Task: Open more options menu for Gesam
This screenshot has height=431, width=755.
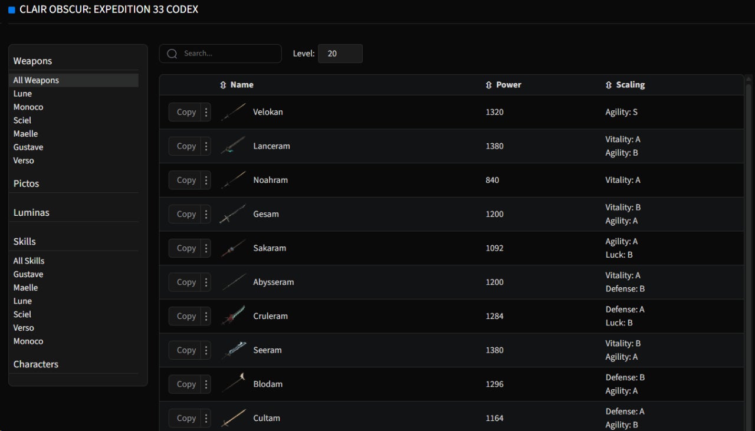Action: [x=206, y=214]
